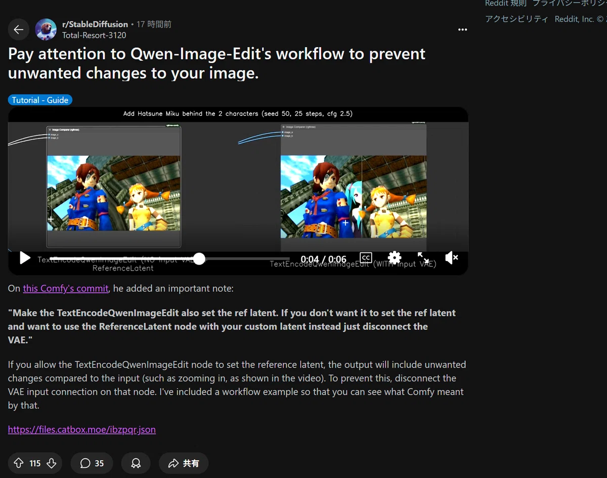607x478 pixels.
Task: Click the post title text
Action: [216, 63]
